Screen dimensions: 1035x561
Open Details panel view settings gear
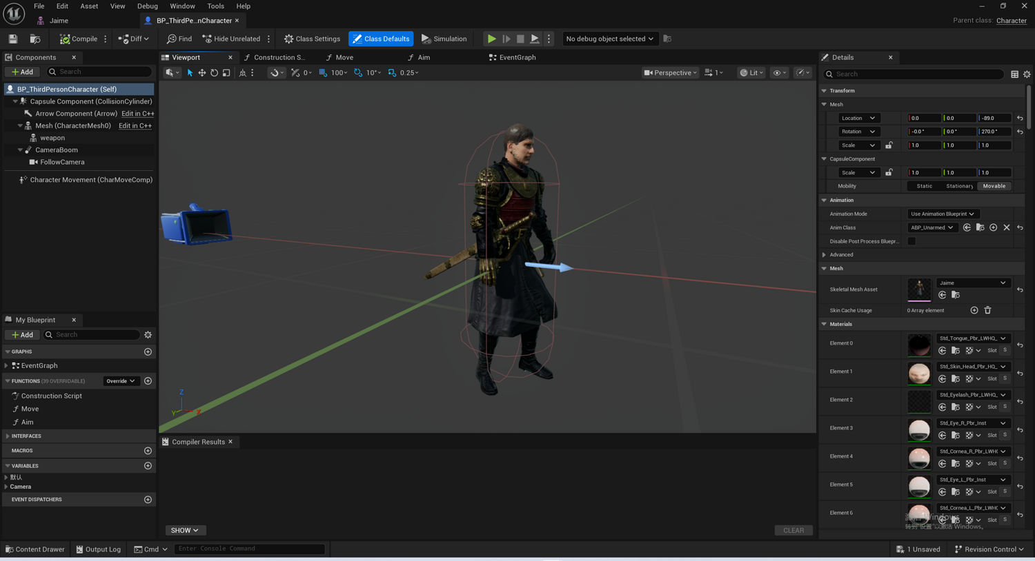click(x=1027, y=74)
